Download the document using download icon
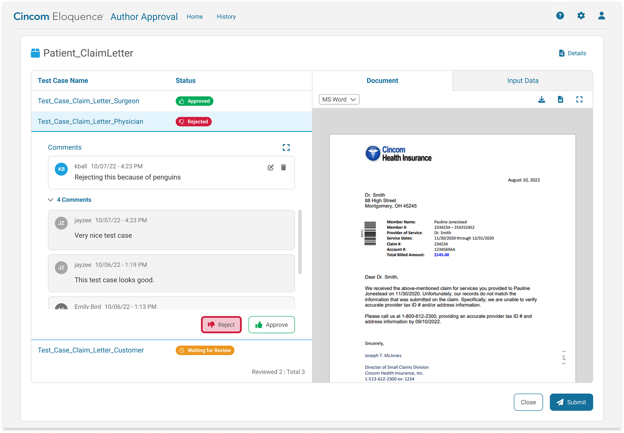624x433 pixels. pos(541,99)
